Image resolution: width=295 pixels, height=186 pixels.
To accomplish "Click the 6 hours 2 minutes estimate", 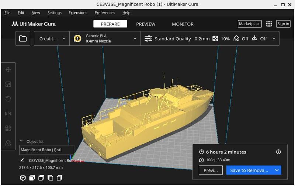I will tap(226, 152).
